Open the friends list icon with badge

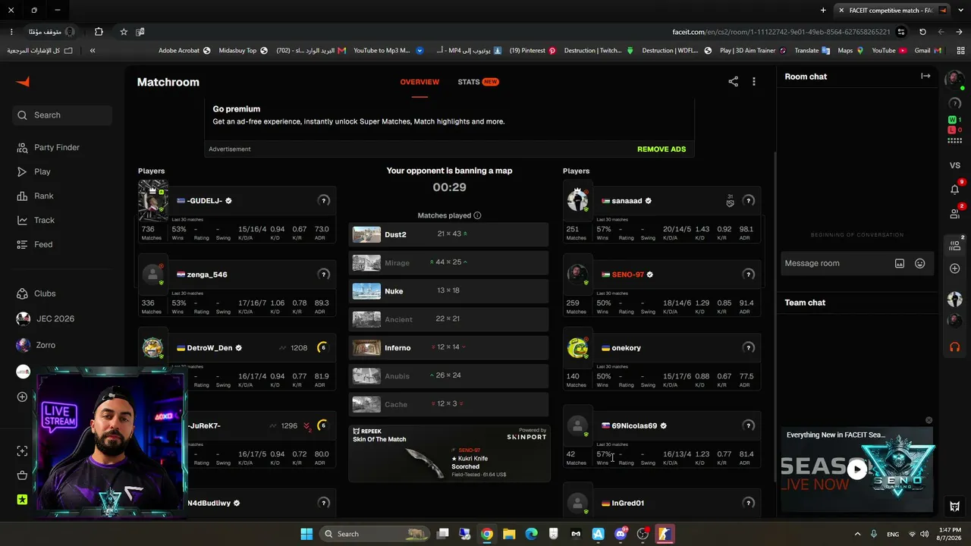955,214
